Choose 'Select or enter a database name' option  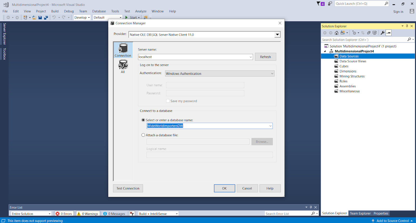[x=143, y=120]
